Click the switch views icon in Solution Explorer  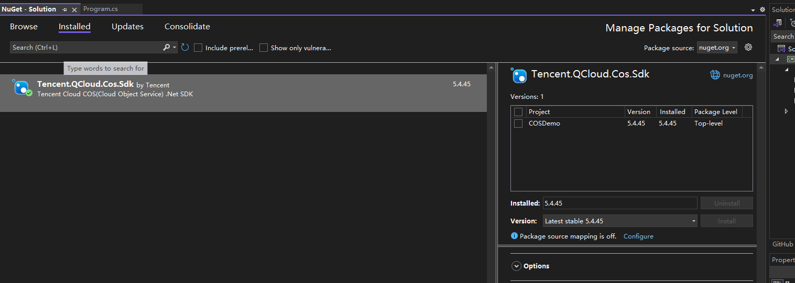coord(778,23)
